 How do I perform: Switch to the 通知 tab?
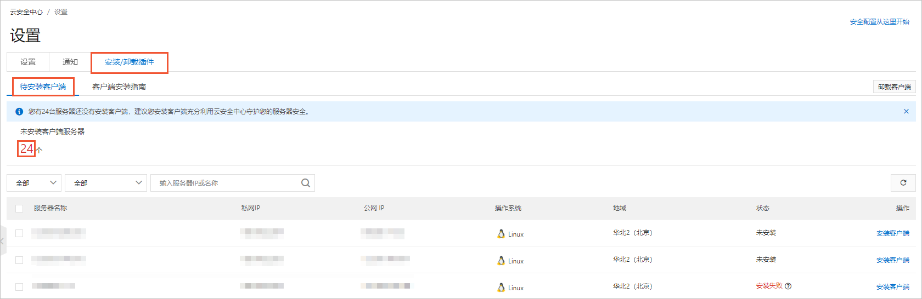[70, 62]
